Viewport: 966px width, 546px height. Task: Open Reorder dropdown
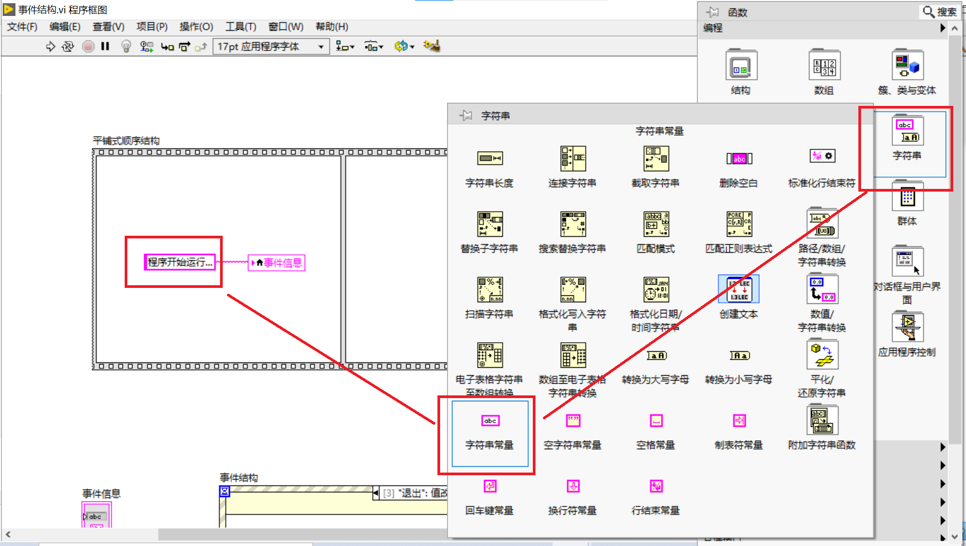click(x=404, y=47)
